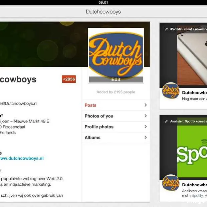Click author name on iPad Mini post
The image size is (207, 207).
point(194,93)
